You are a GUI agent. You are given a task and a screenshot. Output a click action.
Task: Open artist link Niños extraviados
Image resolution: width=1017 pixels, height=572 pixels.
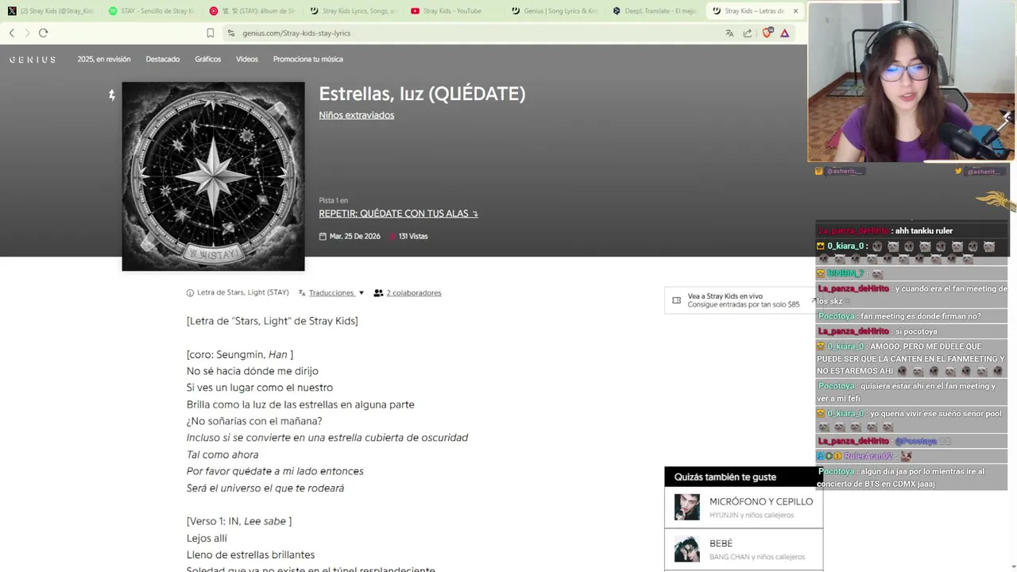pyautogui.click(x=357, y=115)
